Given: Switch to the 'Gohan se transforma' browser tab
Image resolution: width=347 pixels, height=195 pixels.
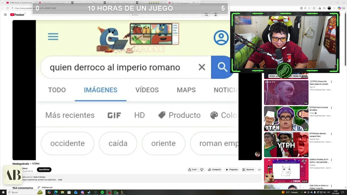Looking at the screenshot, I should 21,3.
